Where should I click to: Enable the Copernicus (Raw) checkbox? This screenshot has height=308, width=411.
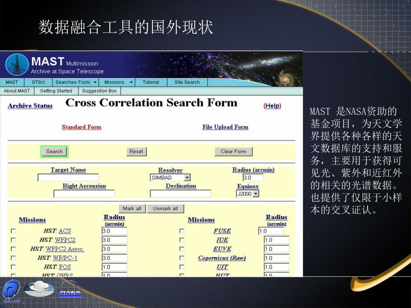(182, 258)
